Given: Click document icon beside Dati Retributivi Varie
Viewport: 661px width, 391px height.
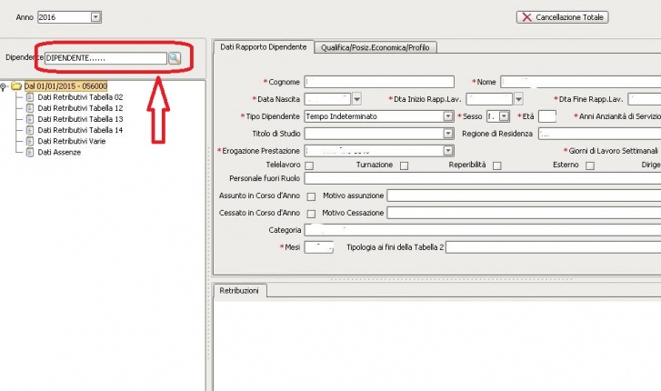Looking at the screenshot, I should click(30, 141).
